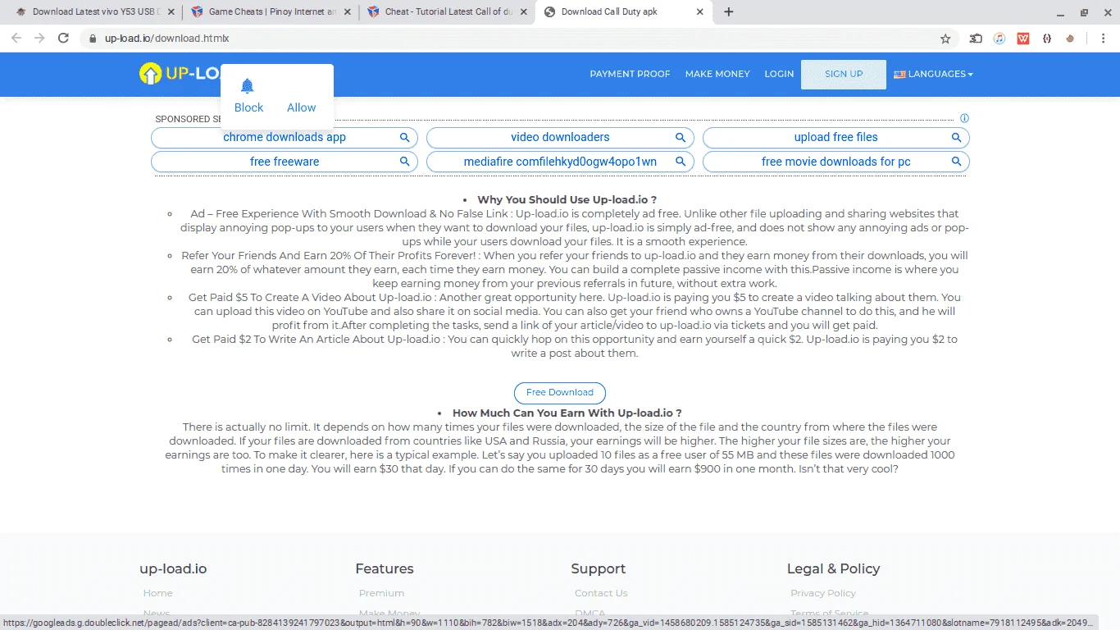Click search icon beside free movie downloads for pc
The height and width of the screenshot is (630, 1120).
pos(956,162)
